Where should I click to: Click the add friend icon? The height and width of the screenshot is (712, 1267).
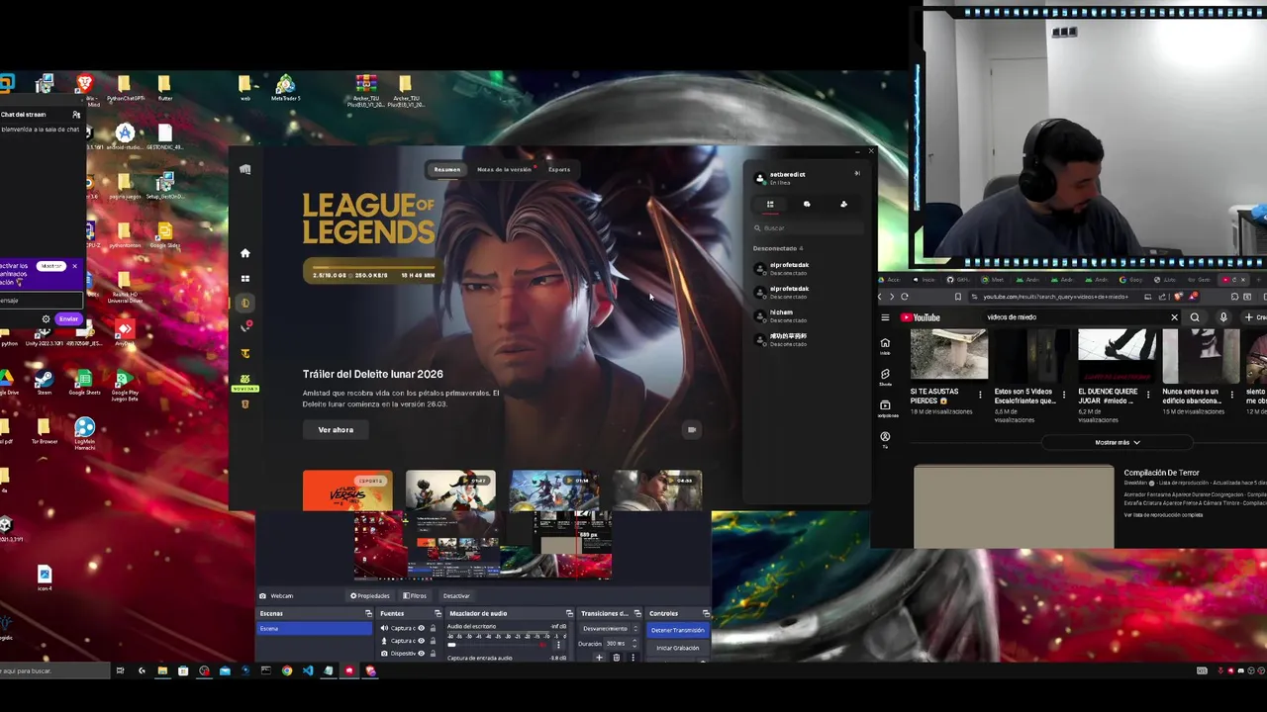pos(843,205)
